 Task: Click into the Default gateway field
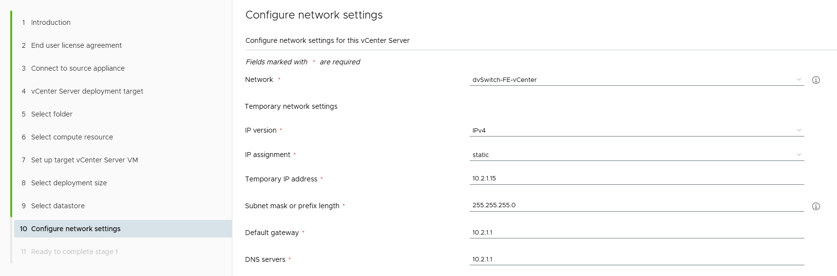pyautogui.click(x=636, y=233)
